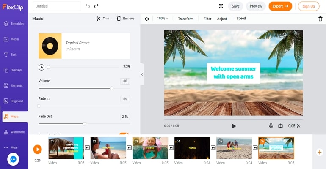Open the More options in sidebar

coord(11,147)
